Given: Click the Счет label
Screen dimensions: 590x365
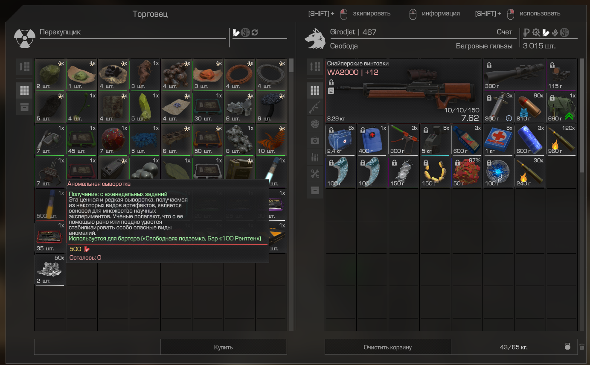Looking at the screenshot, I should point(504,32).
